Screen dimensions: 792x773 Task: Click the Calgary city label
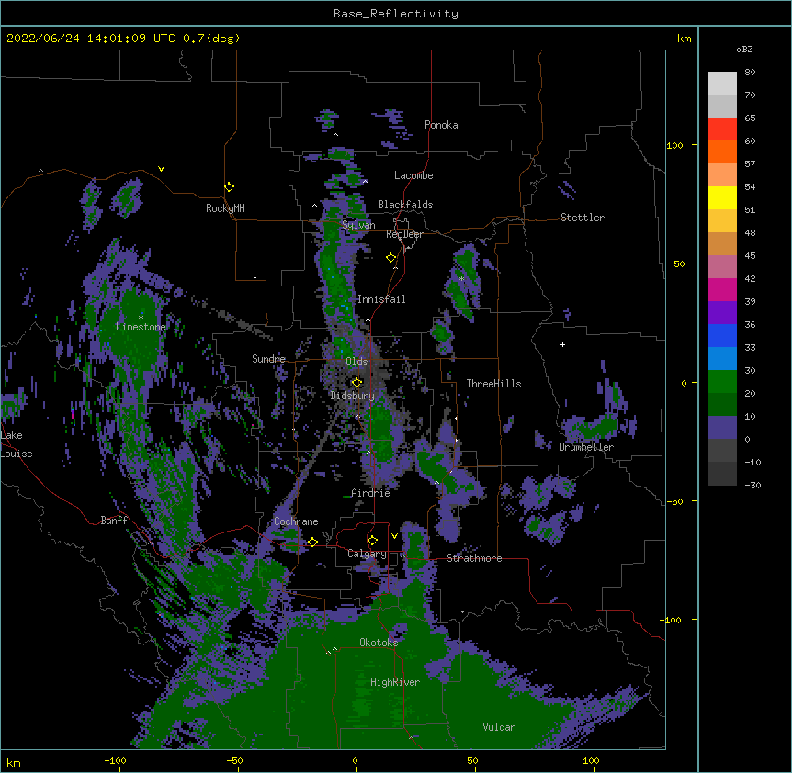click(x=367, y=554)
